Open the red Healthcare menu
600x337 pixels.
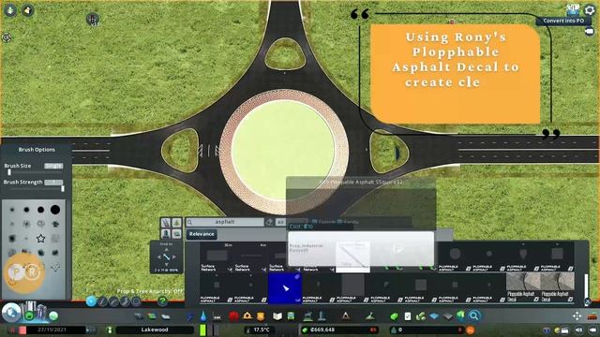[233, 316]
